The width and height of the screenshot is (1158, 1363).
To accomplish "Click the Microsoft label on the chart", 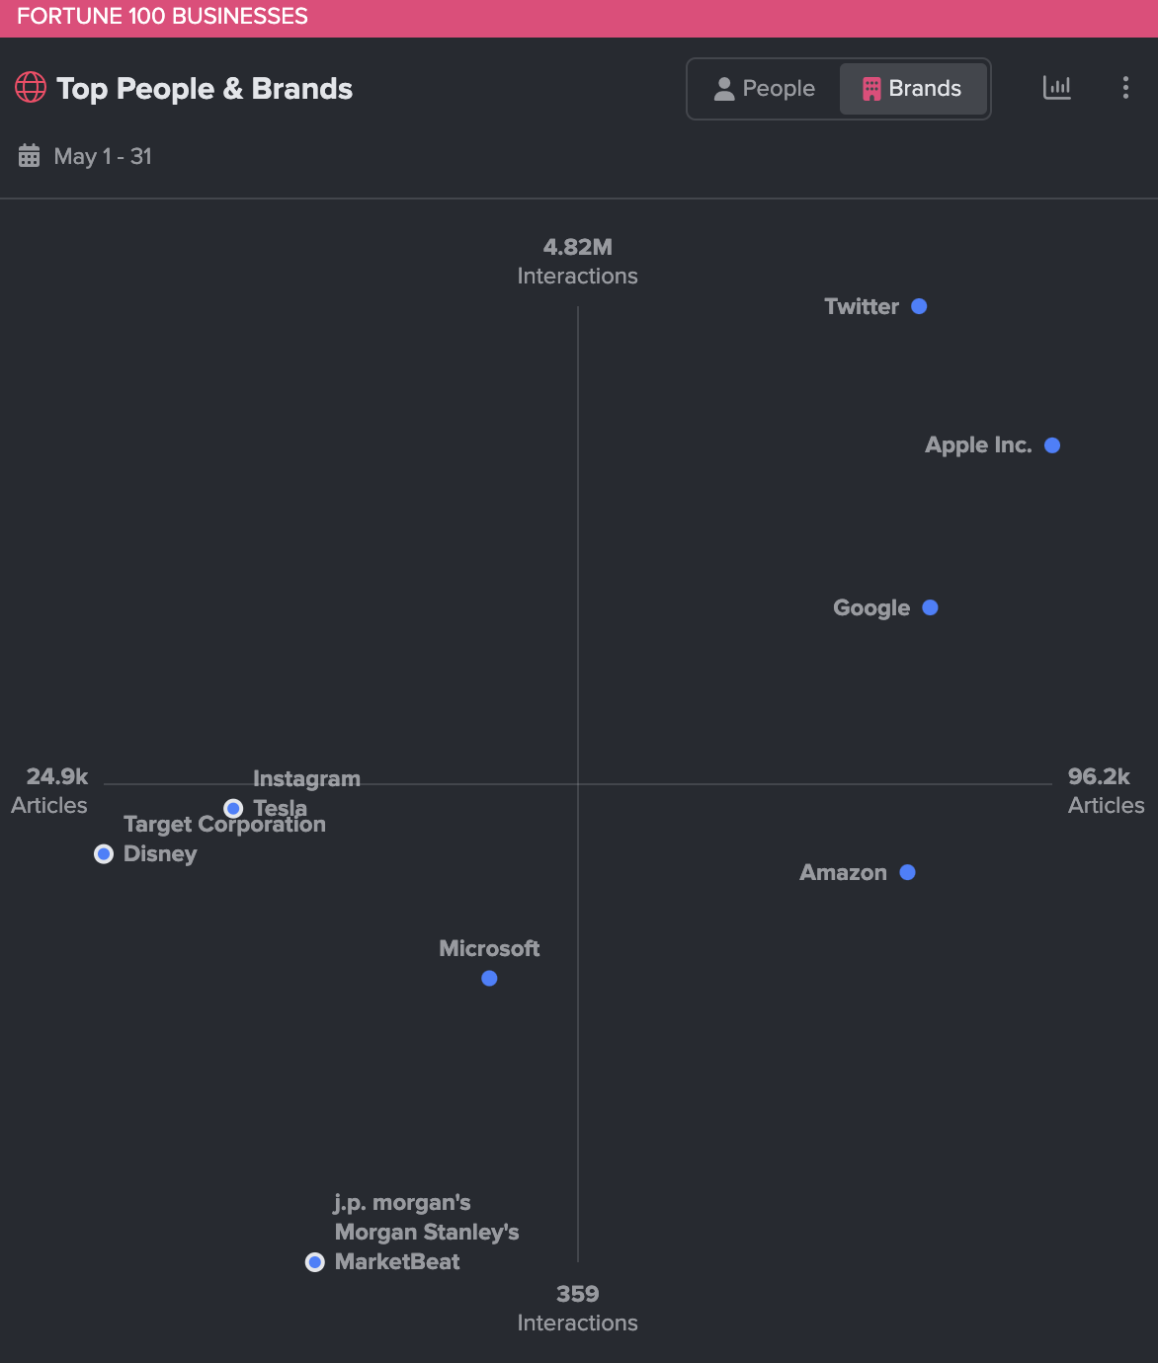I will (x=488, y=948).
